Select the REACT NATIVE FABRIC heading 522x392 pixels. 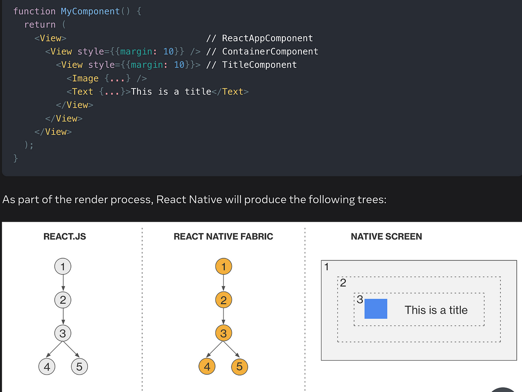click(223, 237)
